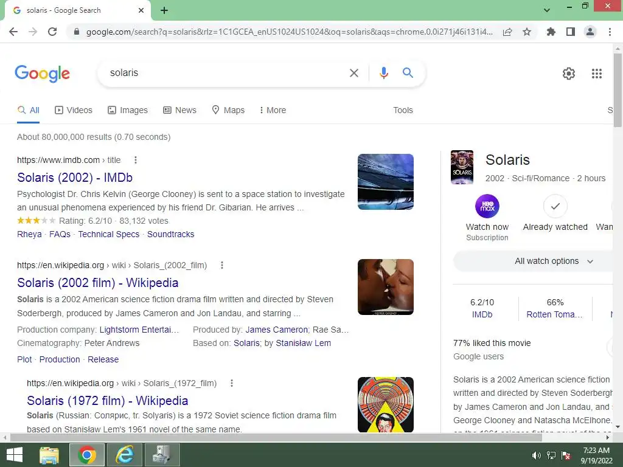The width and height of the screenshot is (623, 467).
Task: Open the Google apps grid
Action: (597, 74)
